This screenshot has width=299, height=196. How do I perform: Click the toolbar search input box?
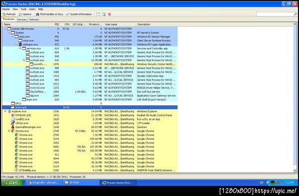pyautogui.click(x=275, y=14)
